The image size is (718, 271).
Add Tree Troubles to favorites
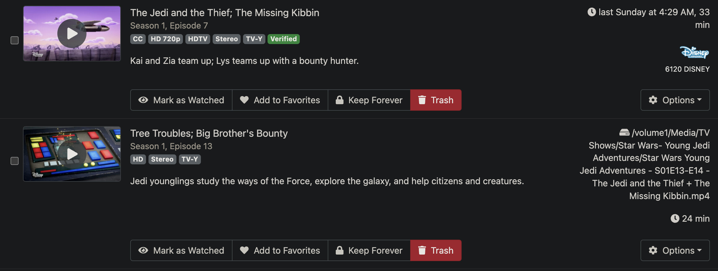tap(280, 251)
